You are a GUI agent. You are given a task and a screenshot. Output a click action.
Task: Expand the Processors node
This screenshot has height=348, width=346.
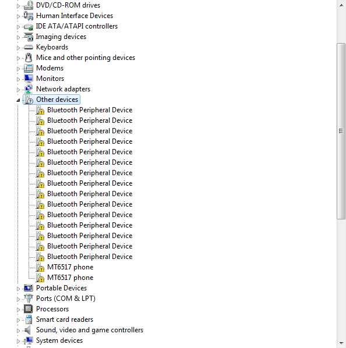click(18, 310)
